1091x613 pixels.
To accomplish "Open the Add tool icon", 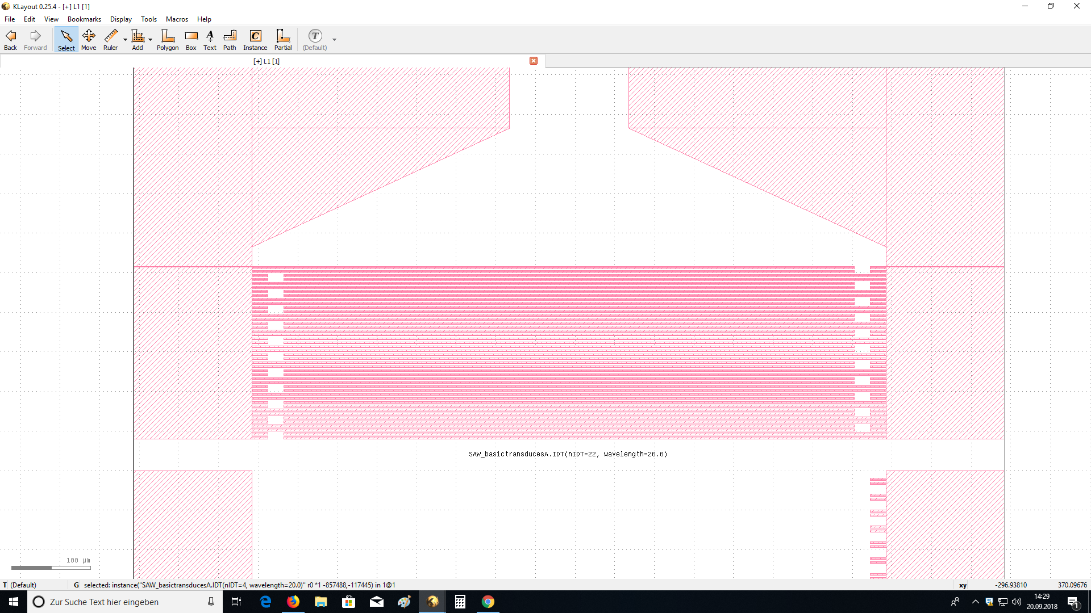I will click(x=138, y=40).
